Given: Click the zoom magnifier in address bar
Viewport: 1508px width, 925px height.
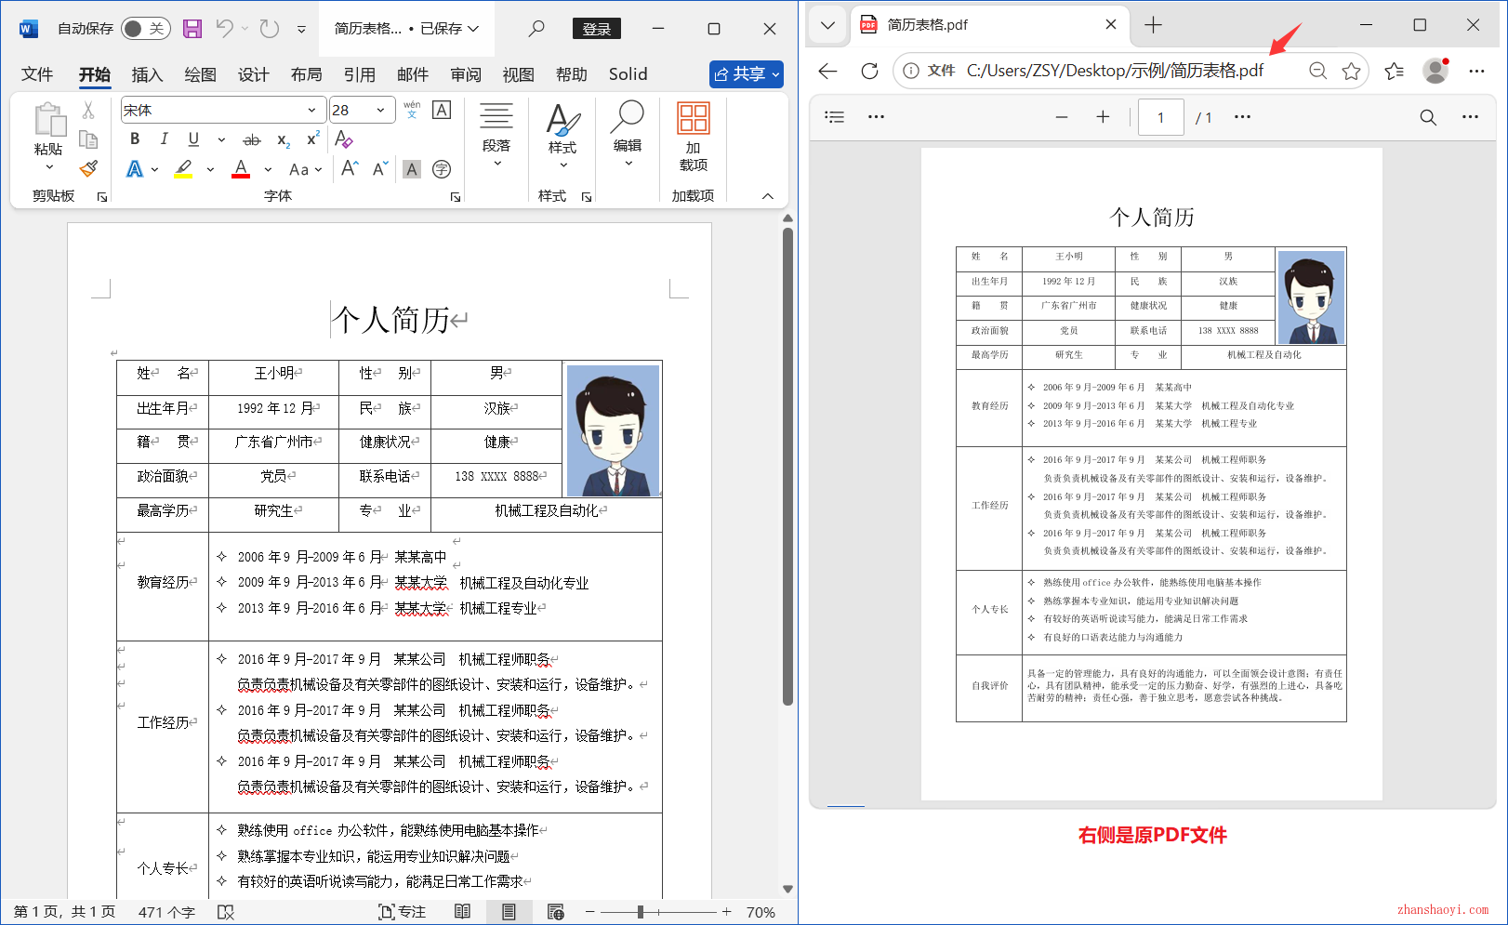Looking at the screenshot, I should (x=1317, y=71).
